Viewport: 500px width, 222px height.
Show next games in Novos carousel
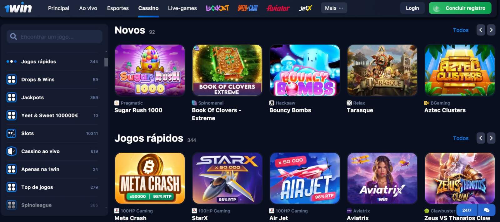pyautogui.click(x=491, y=30)
